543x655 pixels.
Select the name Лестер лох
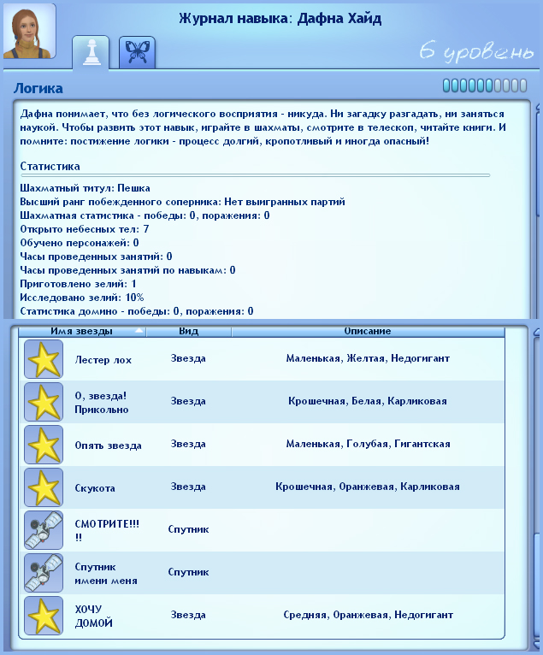(x=103, y=360)
